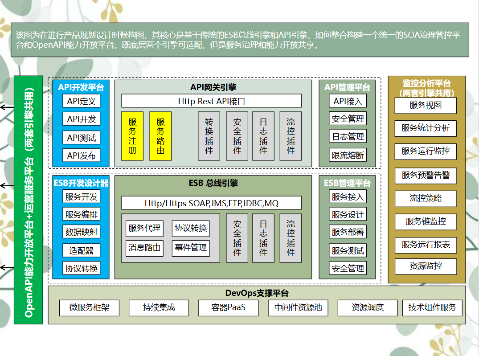Select the yellow 服务路由 block
Viewport: 479px width, 356px height.
point(160,136)
